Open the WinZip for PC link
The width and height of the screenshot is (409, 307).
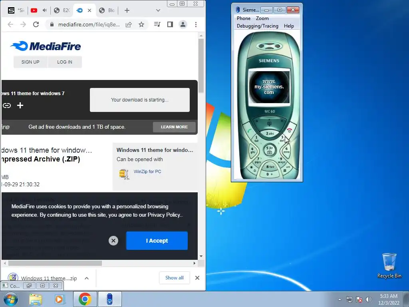coord(147,171)
